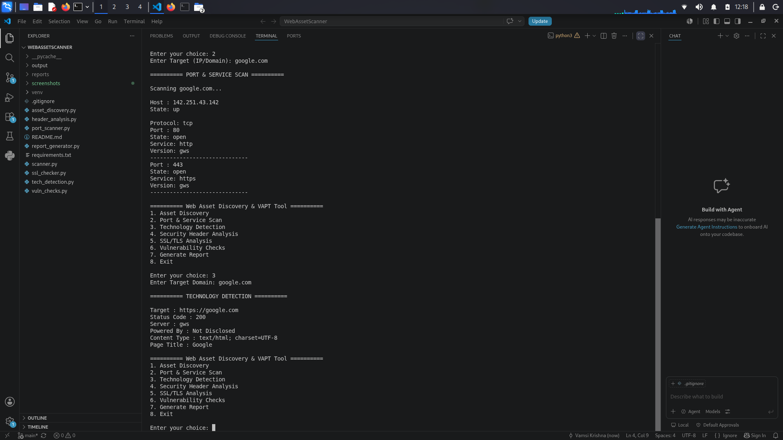Toggle the secondary side bar

[x=738, y=21]
